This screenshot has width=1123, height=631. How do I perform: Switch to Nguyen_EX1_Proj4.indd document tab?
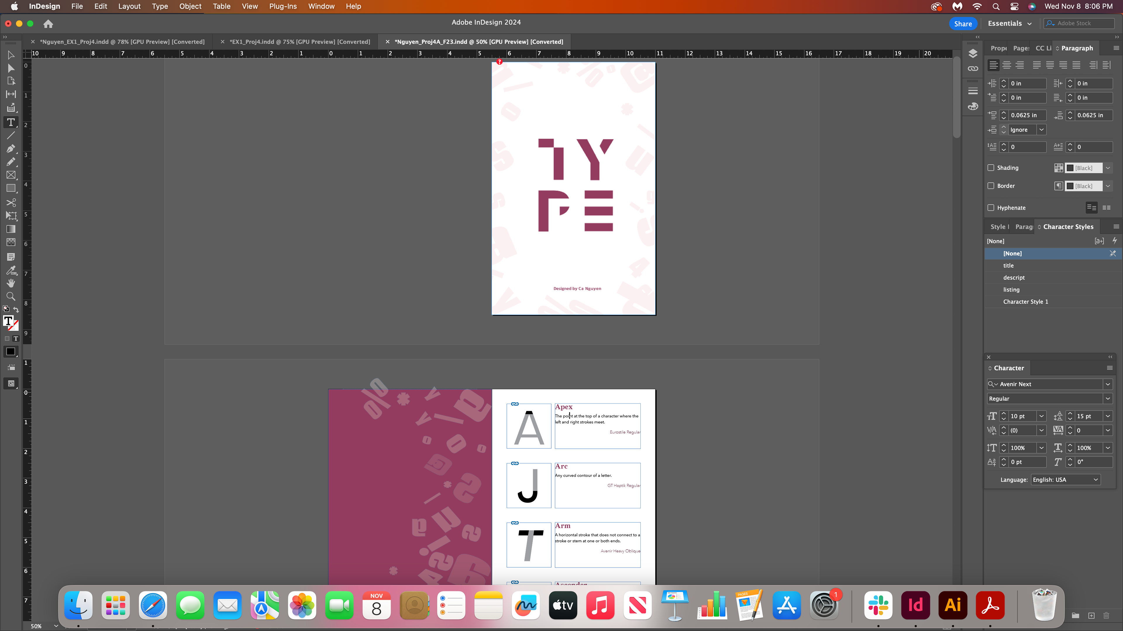tap(122, 42)
